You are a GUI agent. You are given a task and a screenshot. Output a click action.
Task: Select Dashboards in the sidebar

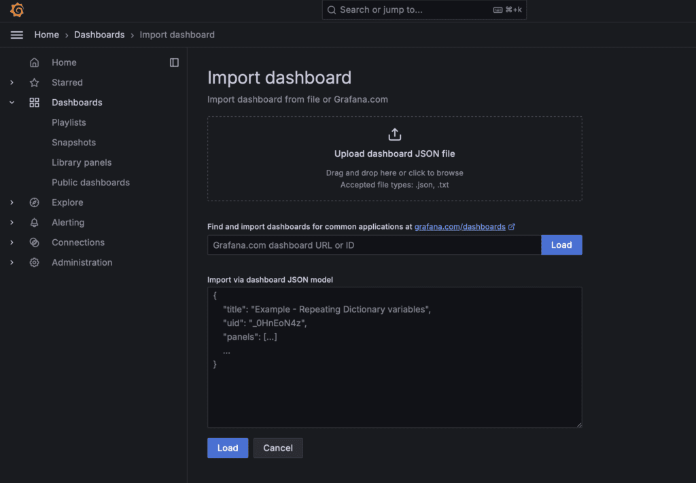point(77,103)
